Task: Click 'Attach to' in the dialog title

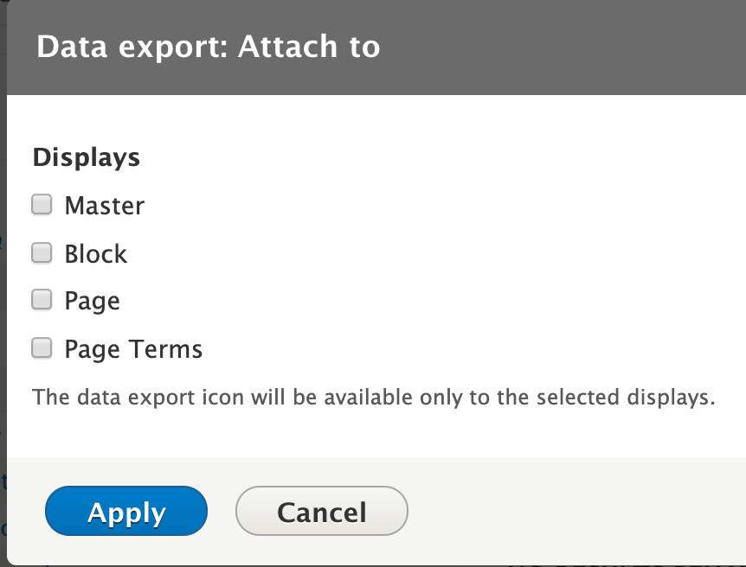Action: 309,47
